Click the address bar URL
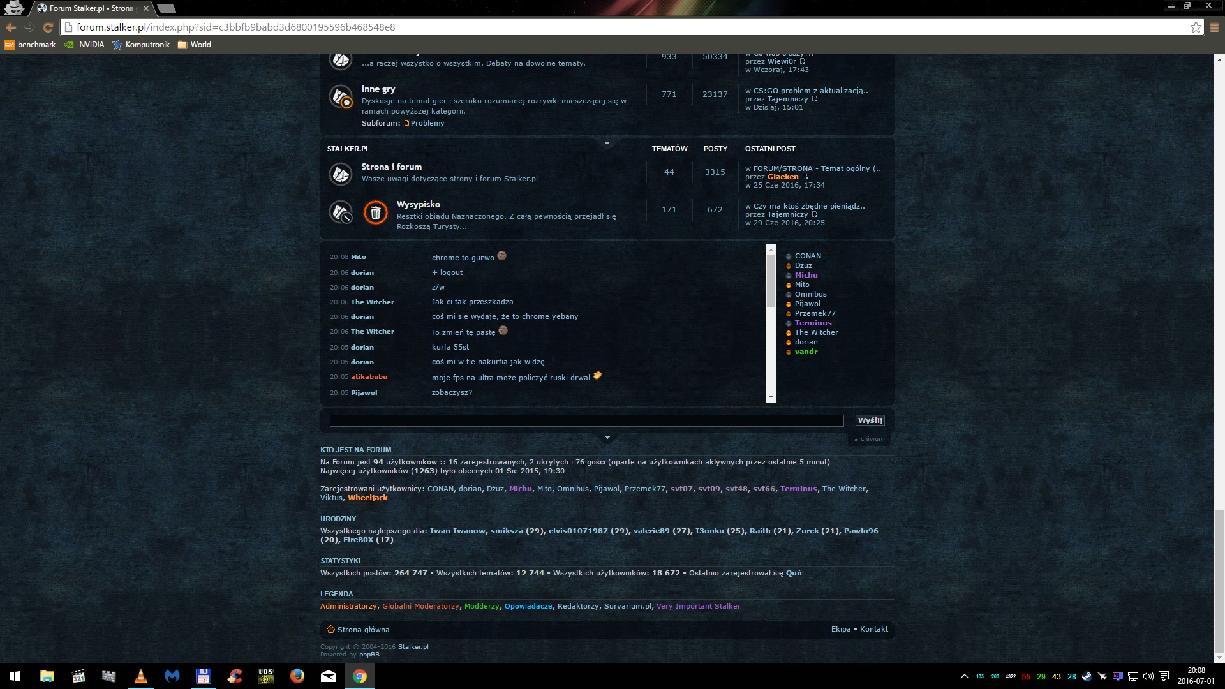This screenshot has width=1225, height=689. (235, 27)
